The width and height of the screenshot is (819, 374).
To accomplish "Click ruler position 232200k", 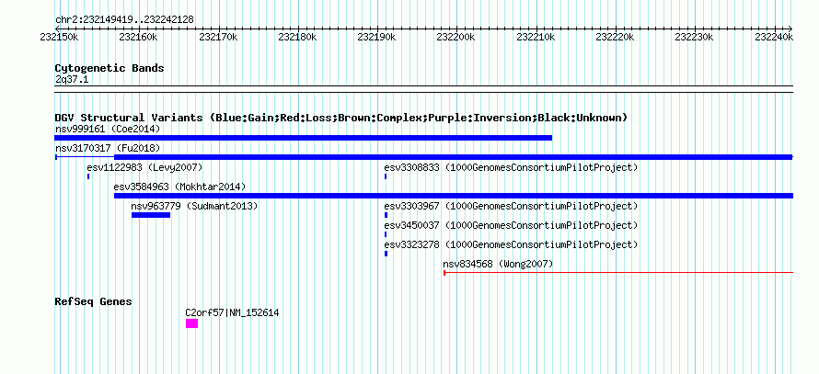I will click(x=456, y=37).
